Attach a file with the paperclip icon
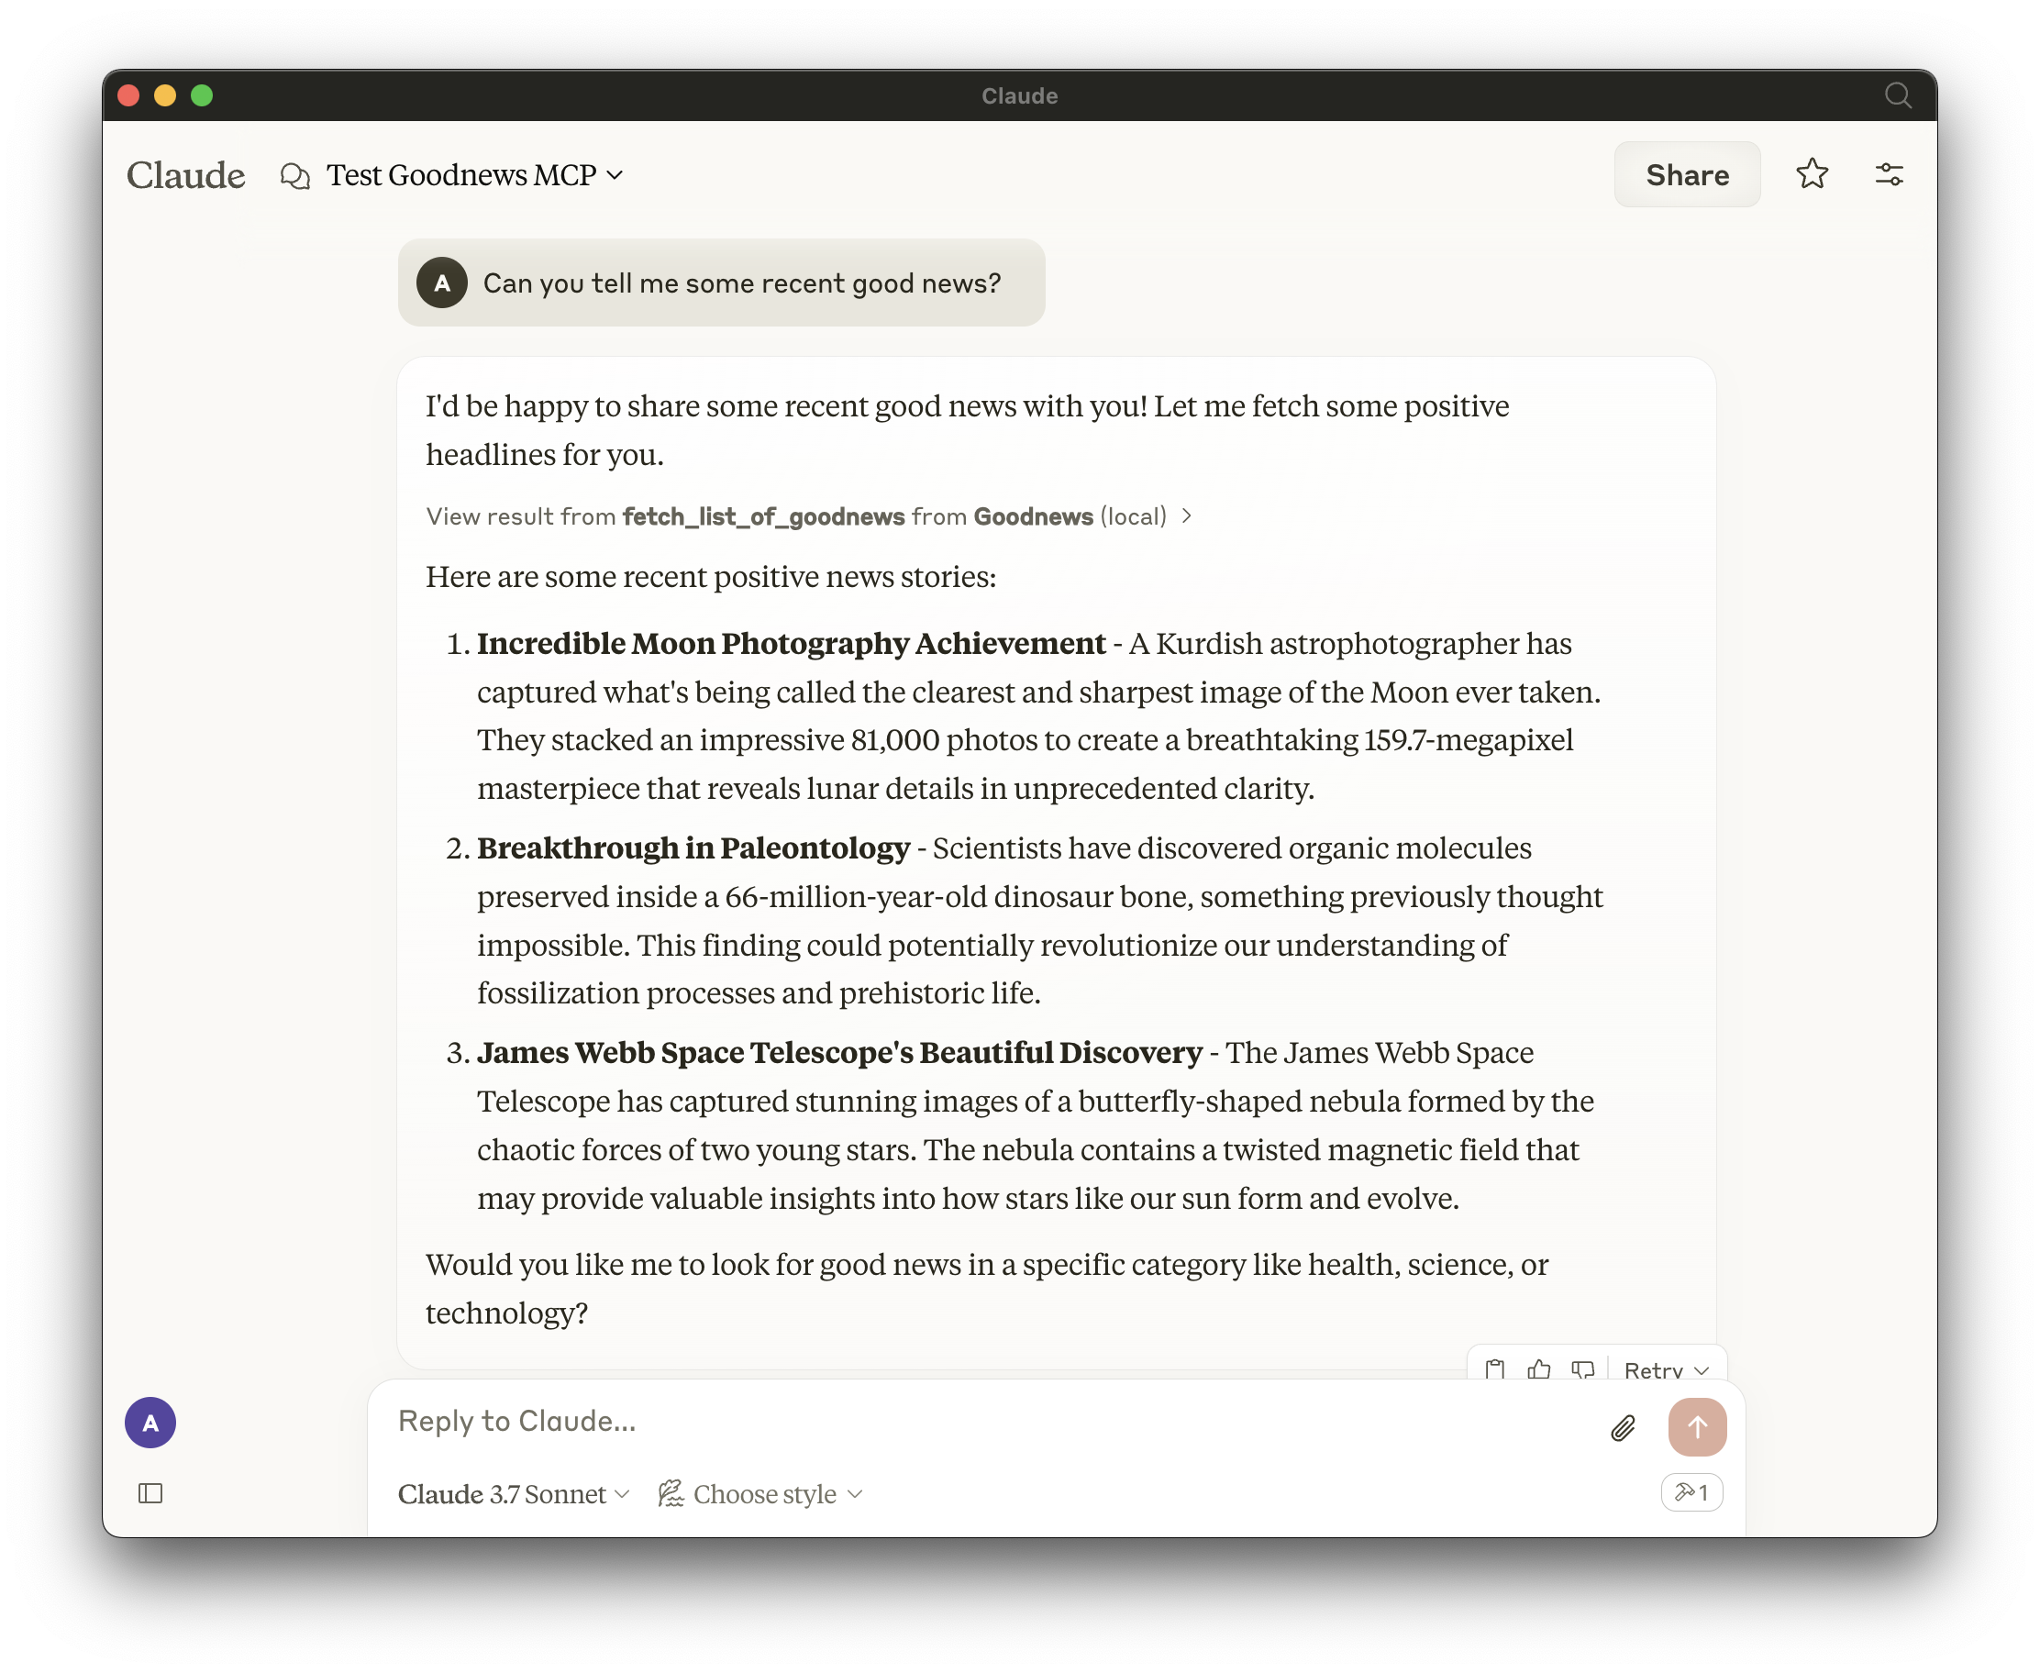The width and height of the screenshot is (2040, 1673). [1623, 1427]
